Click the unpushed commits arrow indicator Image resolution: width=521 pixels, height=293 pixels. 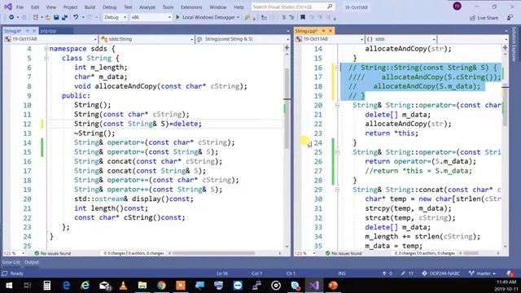pos(387,273)
